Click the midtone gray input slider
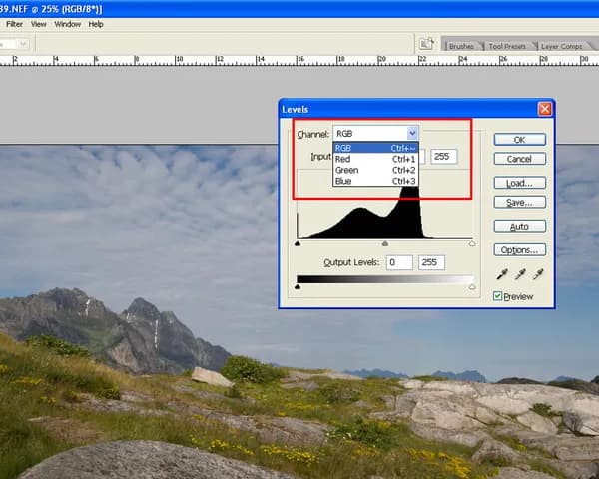 coord(385,243)
